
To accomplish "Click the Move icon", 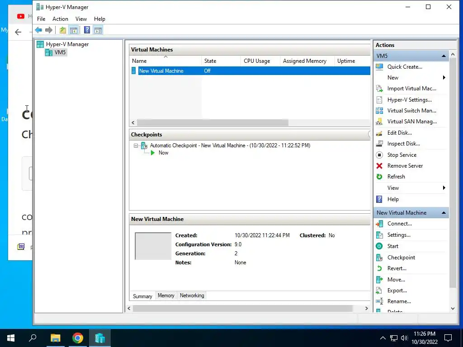I will tap(379, 279).
